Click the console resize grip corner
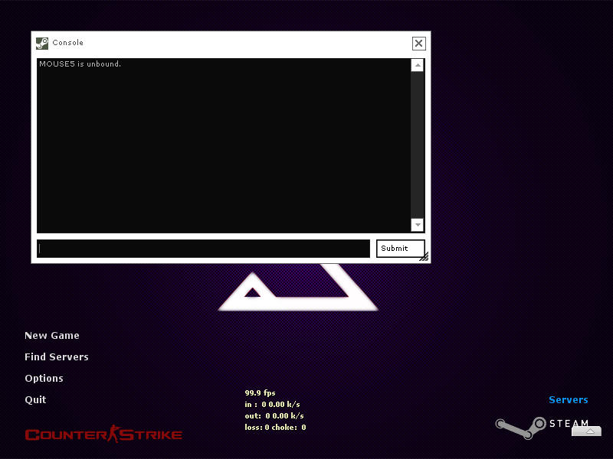 click(425, 257)
